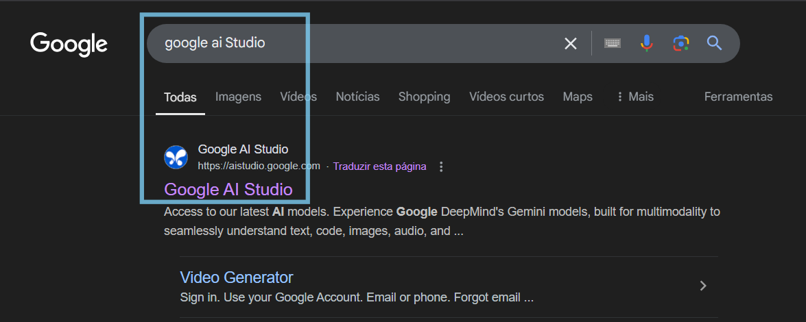
Task: Open search by image camera icon
Action: 680,44
